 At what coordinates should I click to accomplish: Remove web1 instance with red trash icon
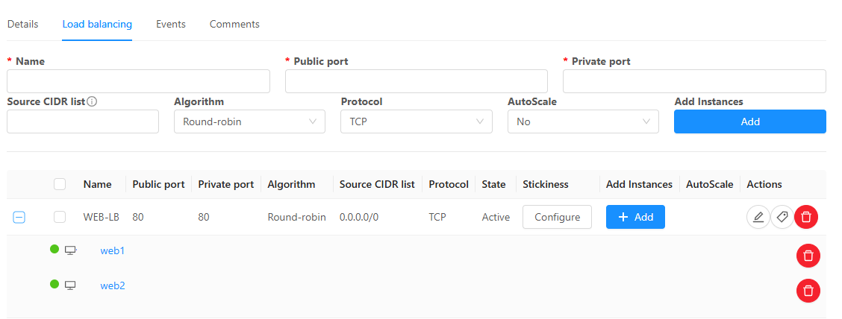(x=808, y=256)
